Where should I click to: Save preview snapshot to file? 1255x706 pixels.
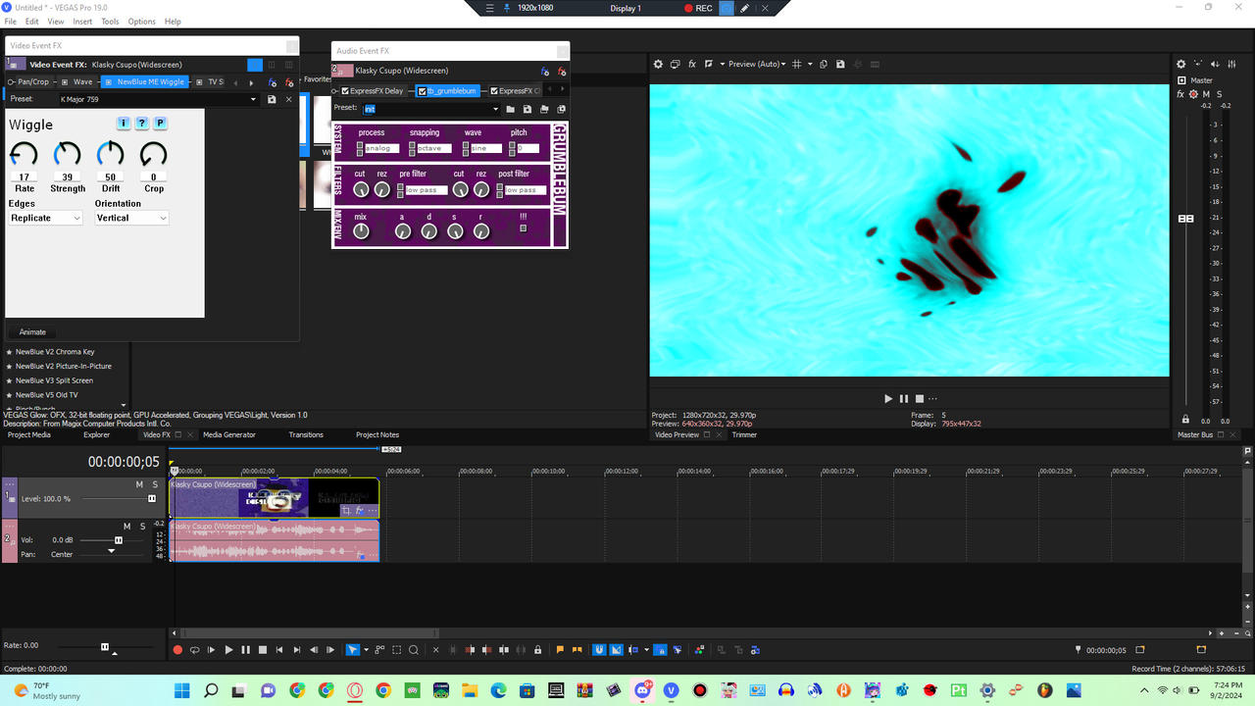[840, 64]
